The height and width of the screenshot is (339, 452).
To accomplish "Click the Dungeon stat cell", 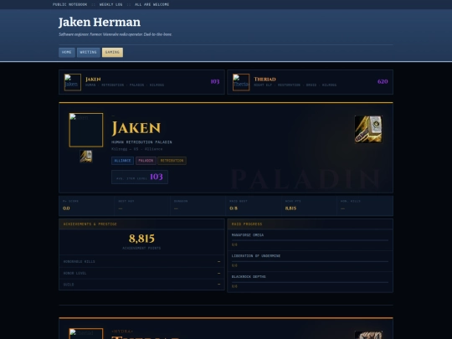I will 198,206.
